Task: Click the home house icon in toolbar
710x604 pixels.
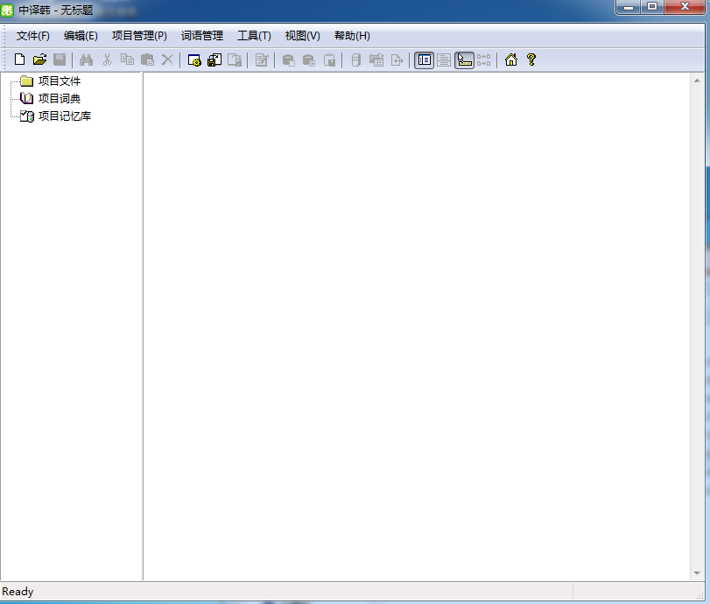Action: pos(511,60)
